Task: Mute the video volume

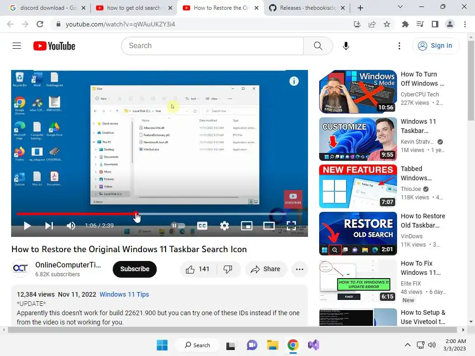Action: [71, 226]
